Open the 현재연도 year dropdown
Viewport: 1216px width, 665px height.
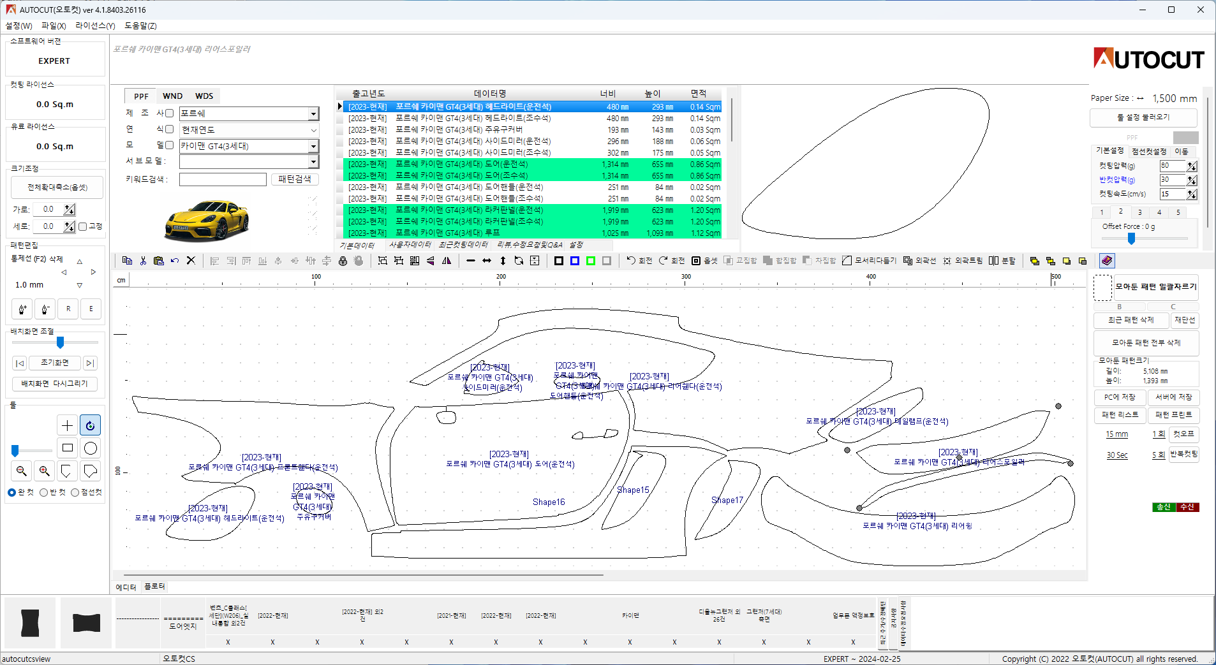tap(313, 130)
